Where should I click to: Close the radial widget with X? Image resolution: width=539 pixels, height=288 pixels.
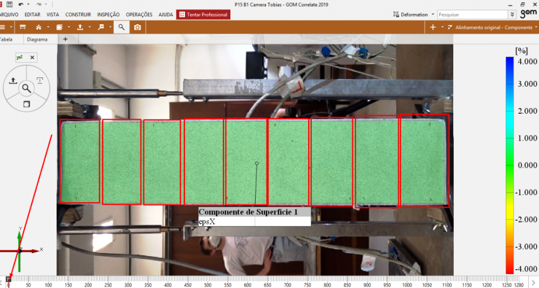[x=32, y=57]
